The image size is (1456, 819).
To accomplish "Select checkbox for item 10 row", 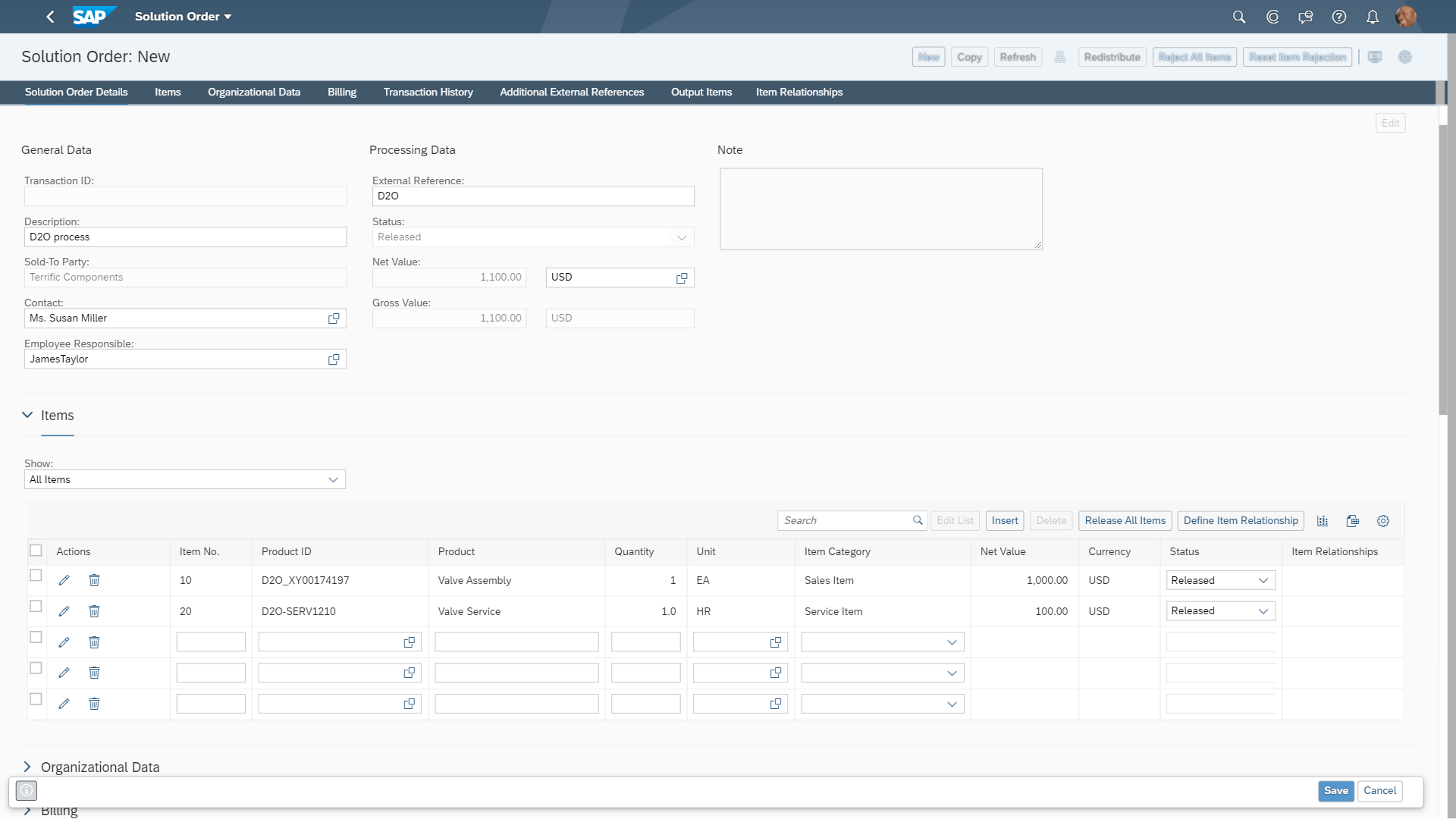I will [36, 576].
